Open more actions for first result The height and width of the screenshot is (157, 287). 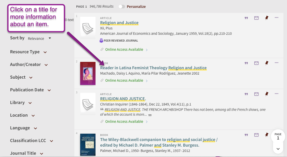tap(277, 18)
